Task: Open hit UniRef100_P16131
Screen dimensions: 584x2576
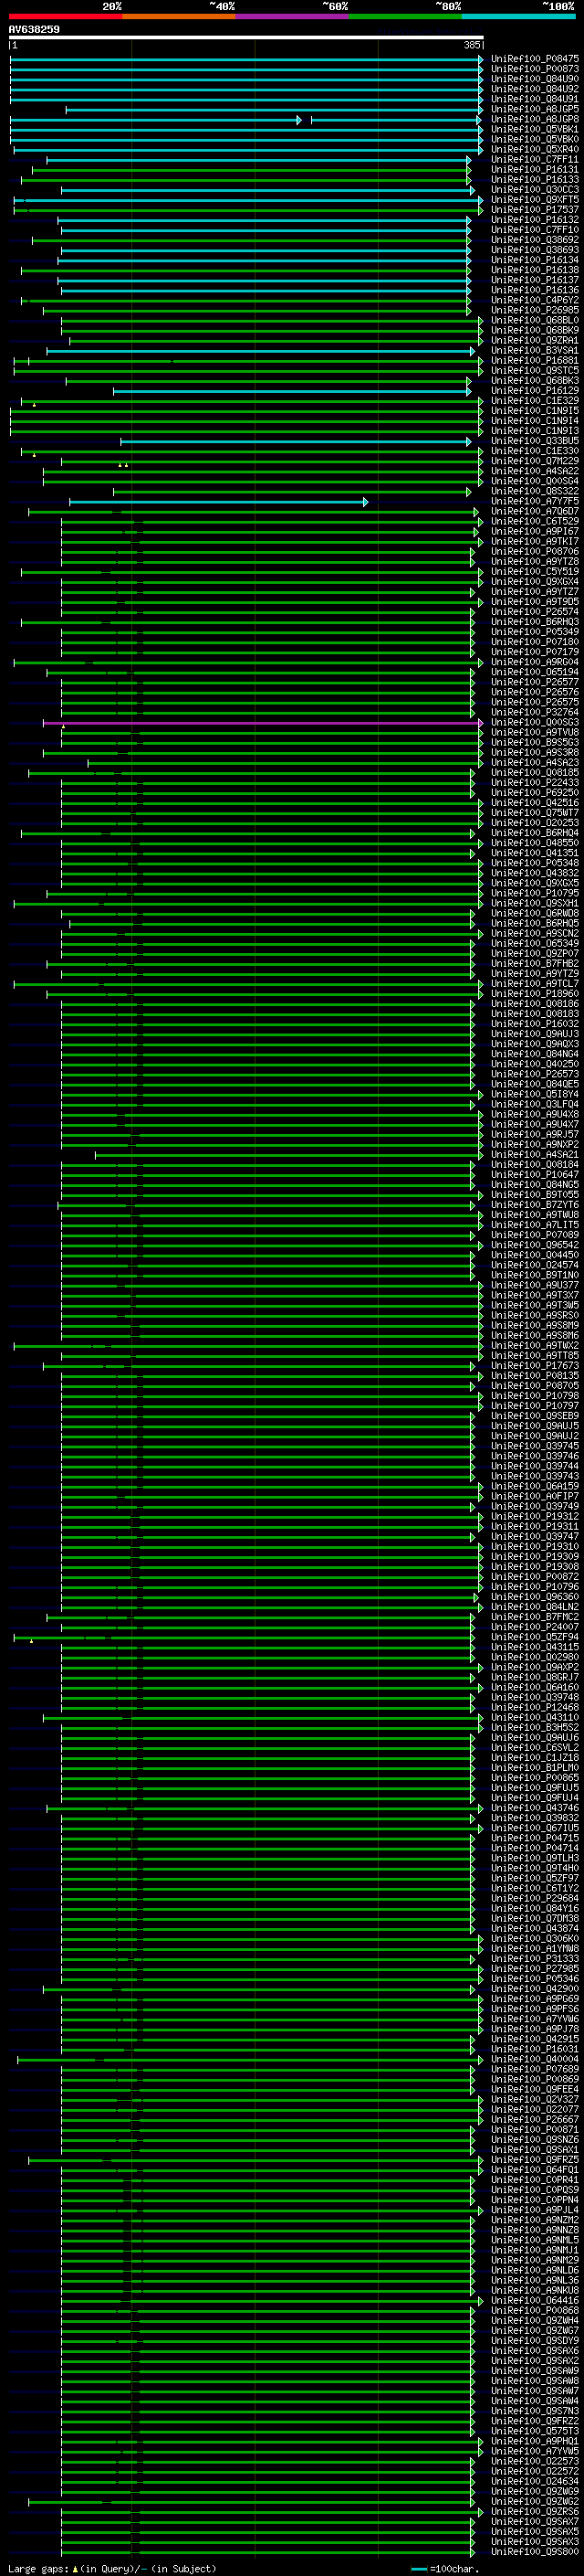Action: [534, 170]
